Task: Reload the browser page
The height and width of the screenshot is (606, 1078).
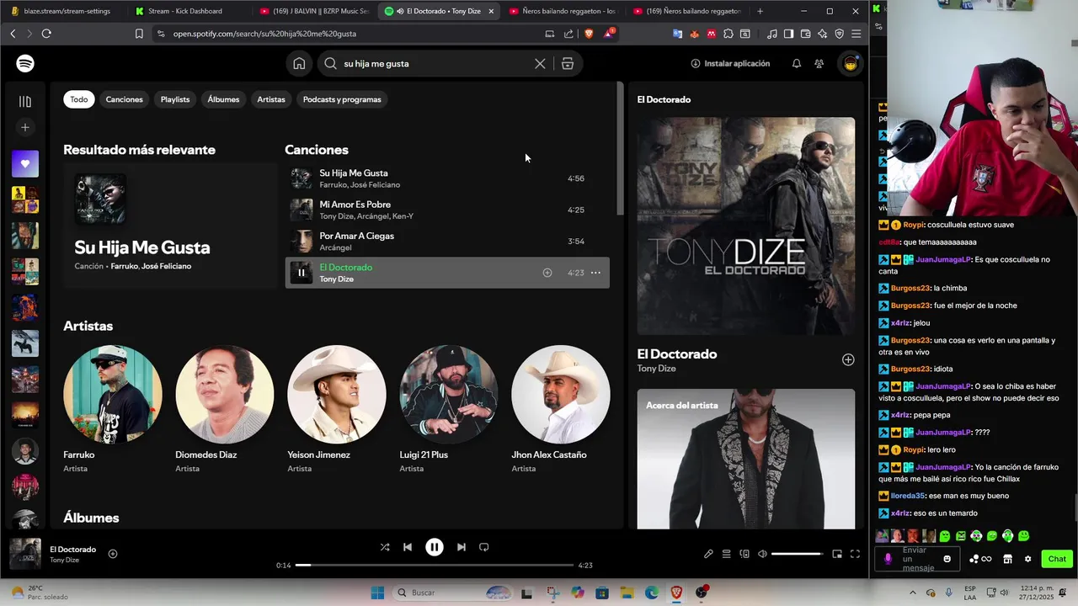Action: tap(46, 34)
